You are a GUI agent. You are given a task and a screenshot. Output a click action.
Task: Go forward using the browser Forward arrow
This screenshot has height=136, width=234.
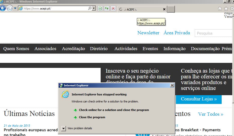[10, 8]
